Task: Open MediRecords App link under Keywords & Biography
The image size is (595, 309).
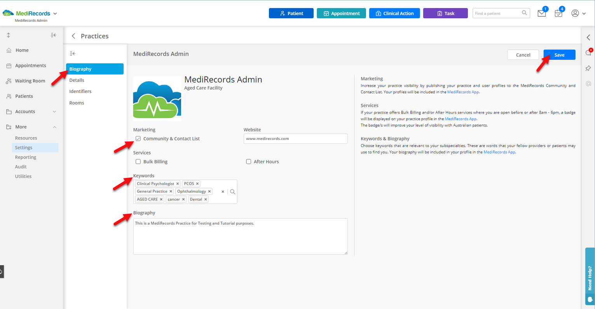Action: pos(499,152)
